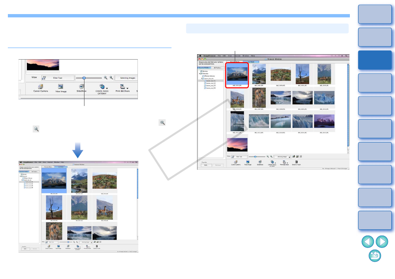The image size is (395, 279).
Task: Click the return-to-previous-view curved arrow icon
Action: (375, 255)
